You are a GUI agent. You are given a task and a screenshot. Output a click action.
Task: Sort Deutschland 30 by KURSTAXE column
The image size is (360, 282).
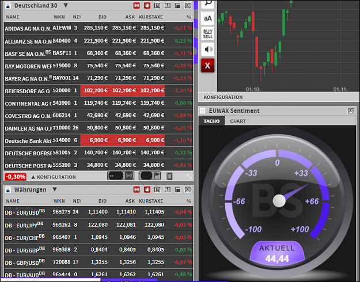pyautogui.click(x=151, y=17)
